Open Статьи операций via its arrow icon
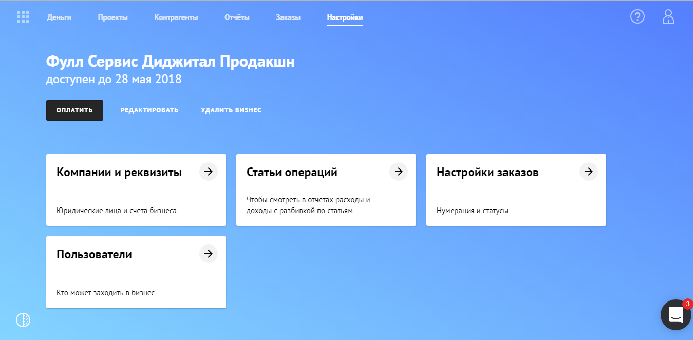This screenshot has width=693, height=340. [398, 172]
